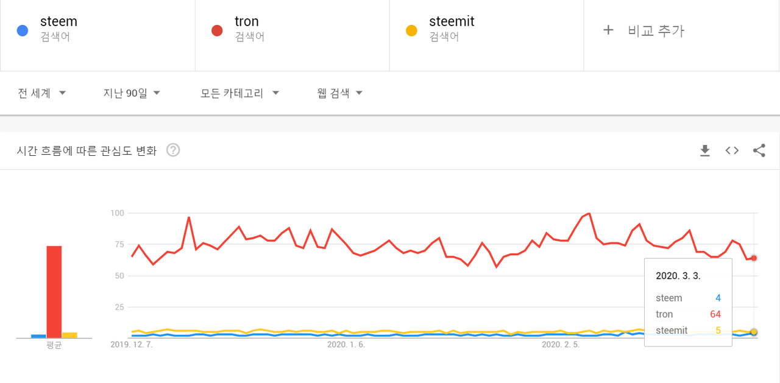This screenshot has width=780, height=383.
Task: Open the 전 세계 region dropdown
Action: tap(42, 93)
